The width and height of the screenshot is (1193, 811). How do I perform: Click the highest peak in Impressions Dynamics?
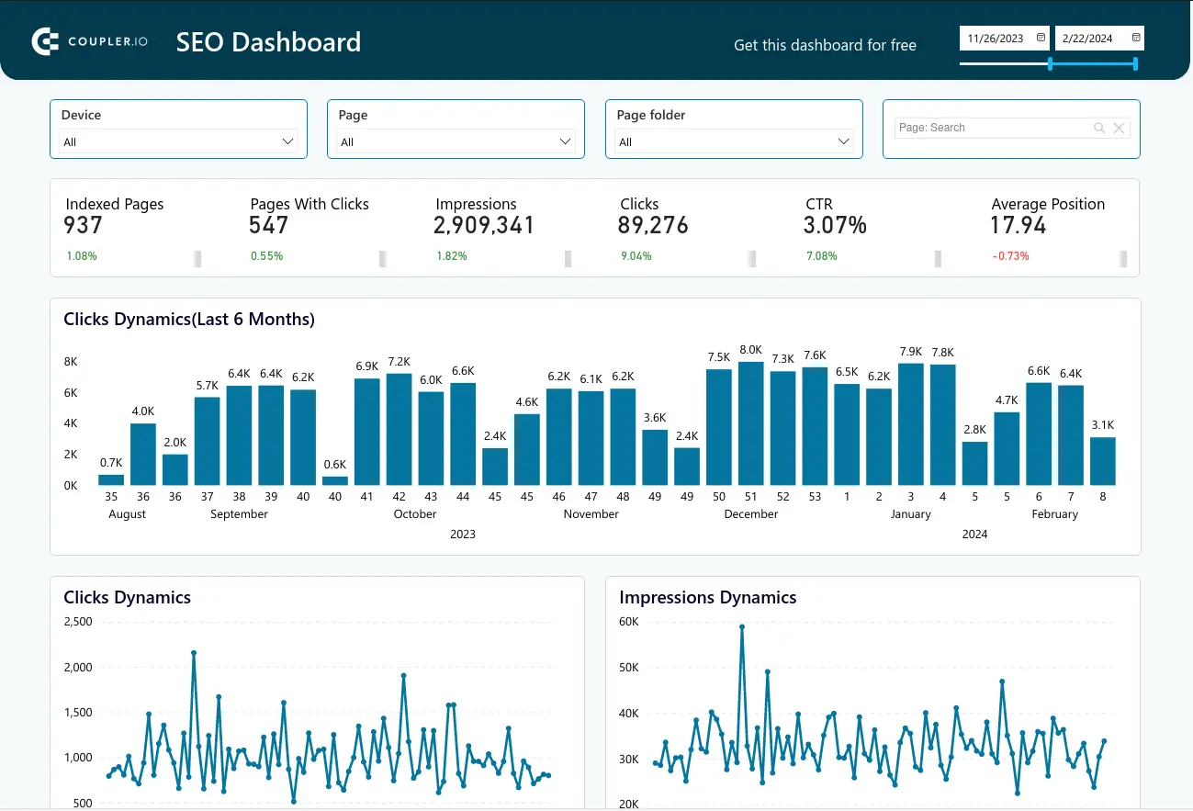click(741, 627)
